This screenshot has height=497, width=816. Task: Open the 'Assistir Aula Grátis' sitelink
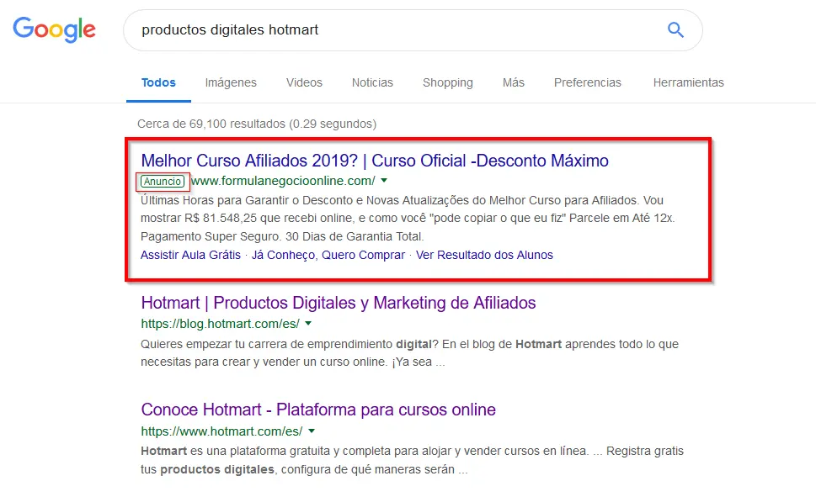190,256
